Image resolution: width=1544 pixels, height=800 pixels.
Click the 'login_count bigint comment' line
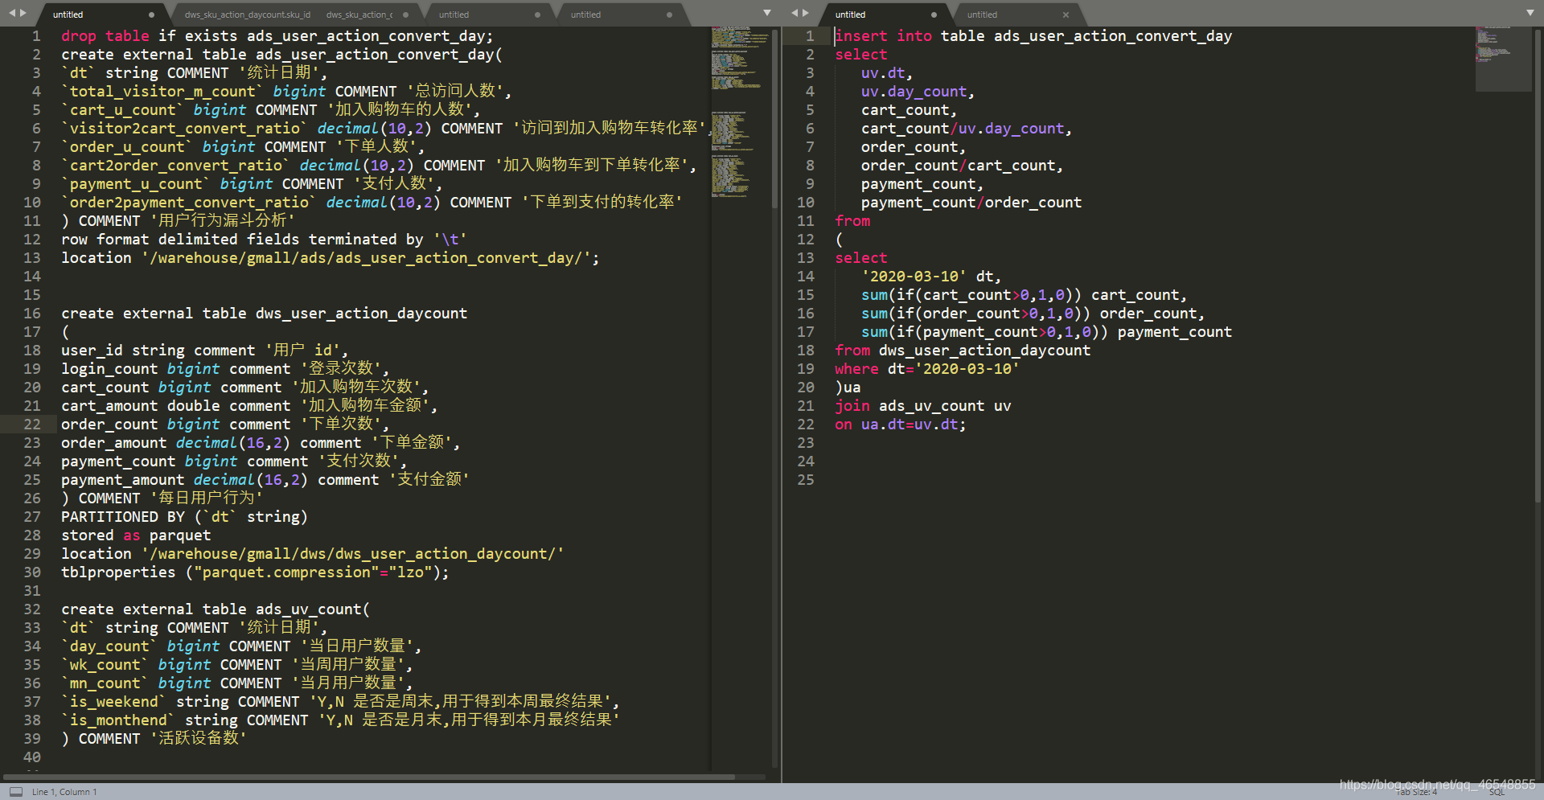tap(225, 368)
